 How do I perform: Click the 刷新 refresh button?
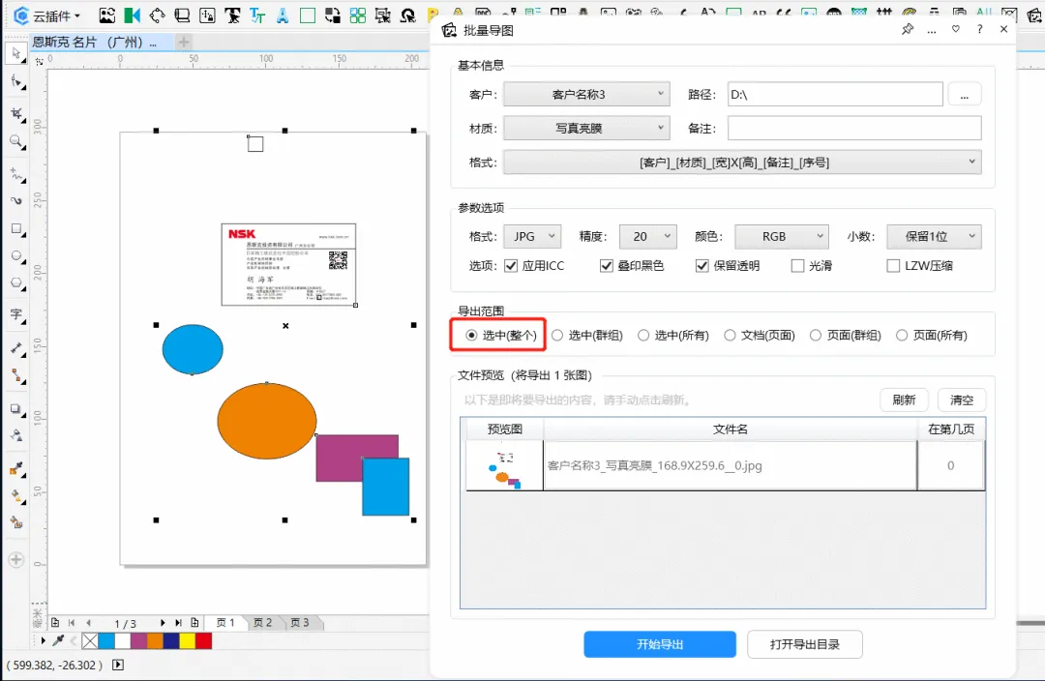click(904, 400)
